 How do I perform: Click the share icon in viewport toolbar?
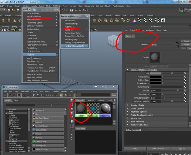(x=96, y=30)
